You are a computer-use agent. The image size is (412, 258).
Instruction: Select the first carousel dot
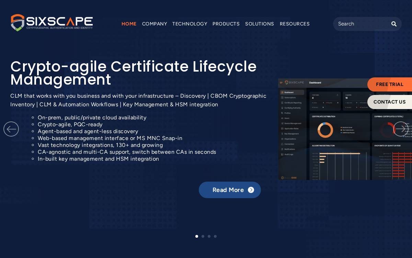click(x=197, y=236)
